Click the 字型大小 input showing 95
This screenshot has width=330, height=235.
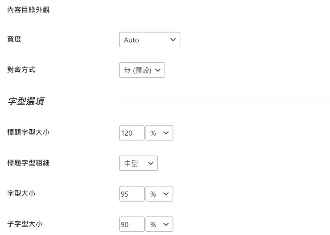pos(132,194)
